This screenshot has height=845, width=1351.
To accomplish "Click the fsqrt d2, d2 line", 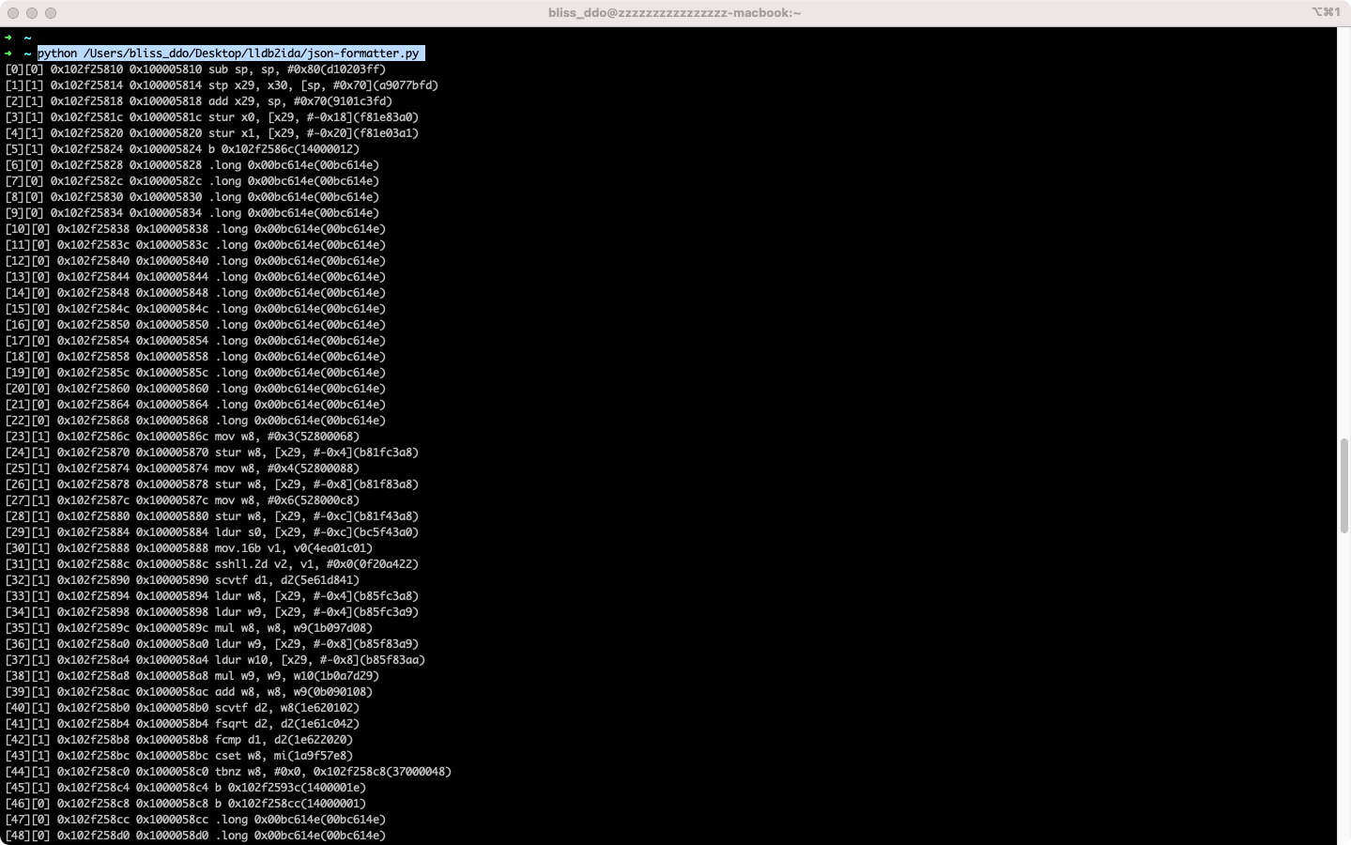I will pyautogui.click(x=182, y=724).
